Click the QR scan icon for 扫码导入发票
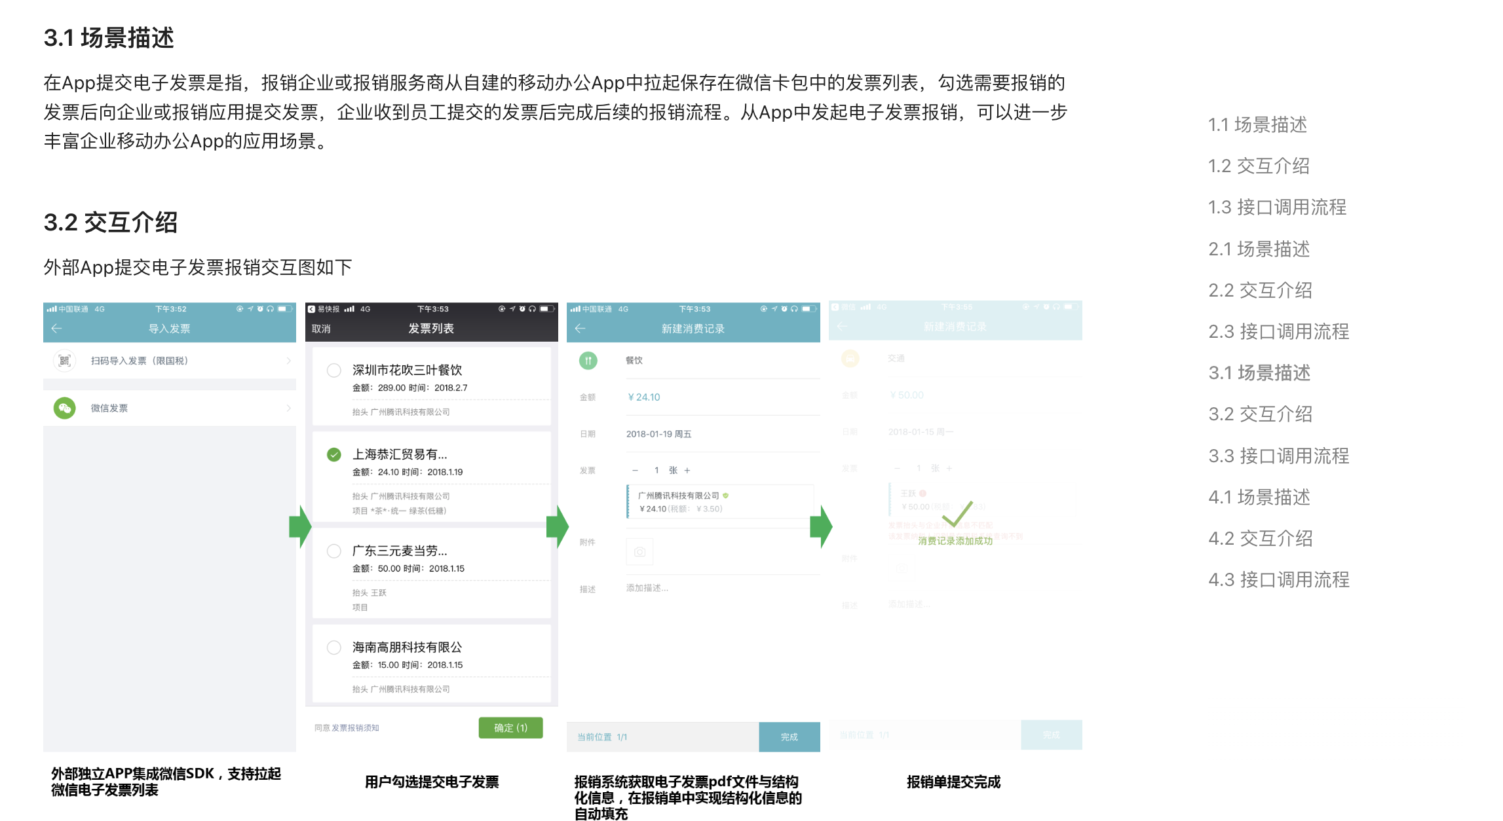The image size is (1503, 821). pos(64,361)
